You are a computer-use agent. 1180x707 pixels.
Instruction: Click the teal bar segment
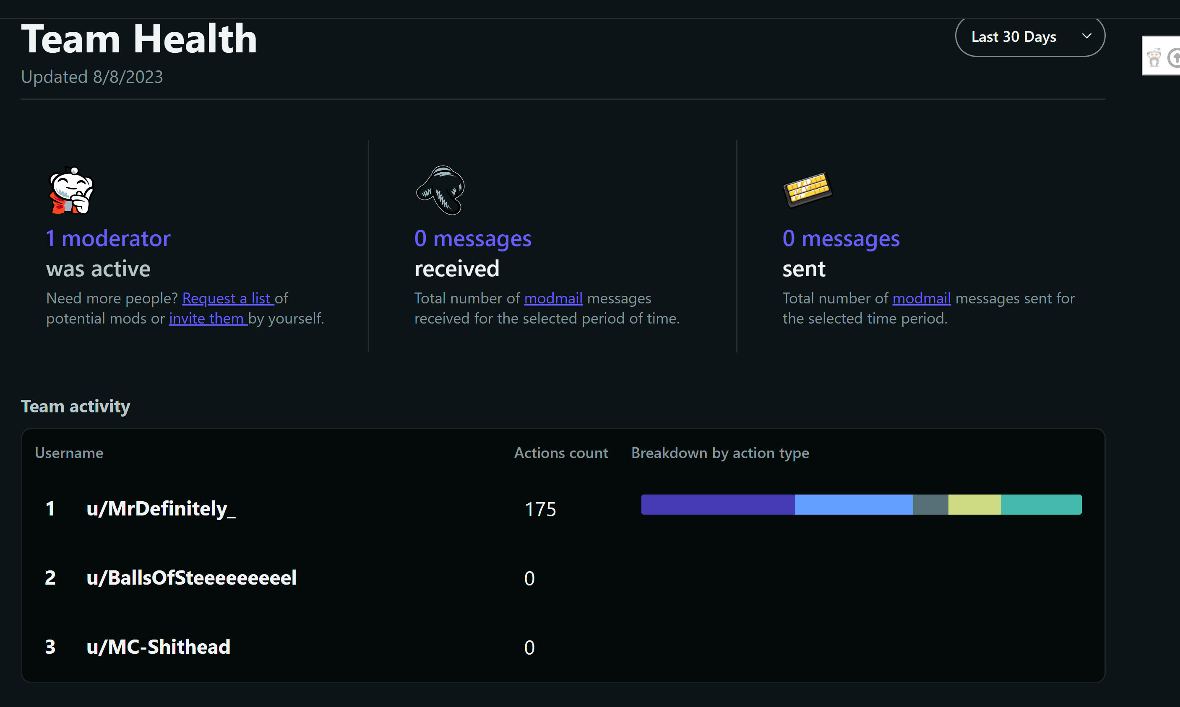(x=1041, y=505)
